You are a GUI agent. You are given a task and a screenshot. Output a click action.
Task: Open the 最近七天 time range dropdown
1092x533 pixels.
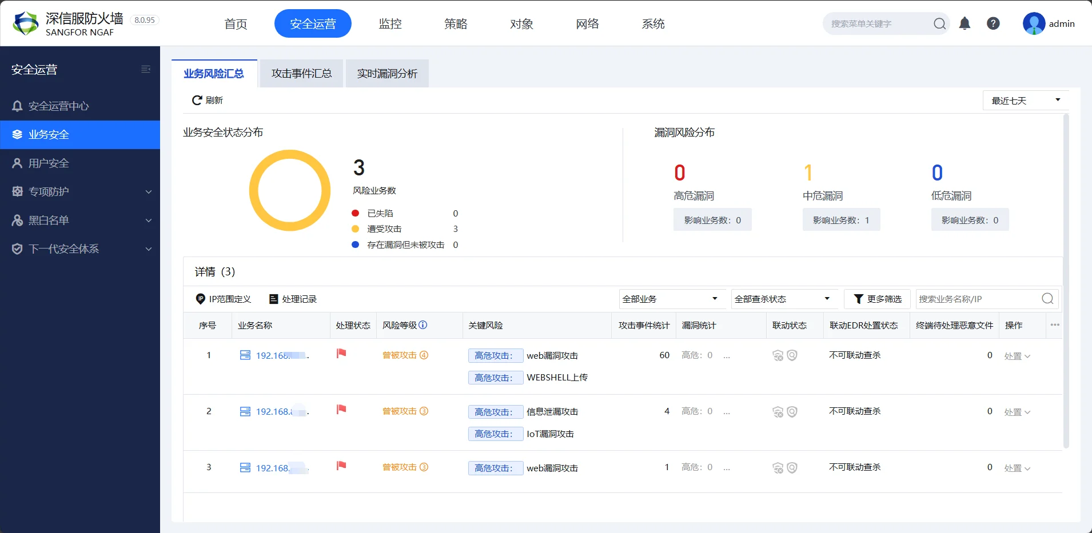pyautogui.click(x=1024, y=100)
